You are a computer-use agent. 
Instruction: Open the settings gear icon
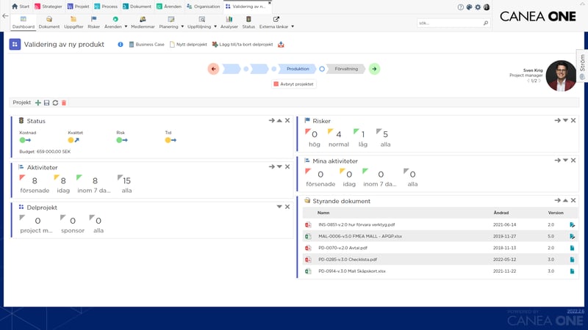click(478, 7)
